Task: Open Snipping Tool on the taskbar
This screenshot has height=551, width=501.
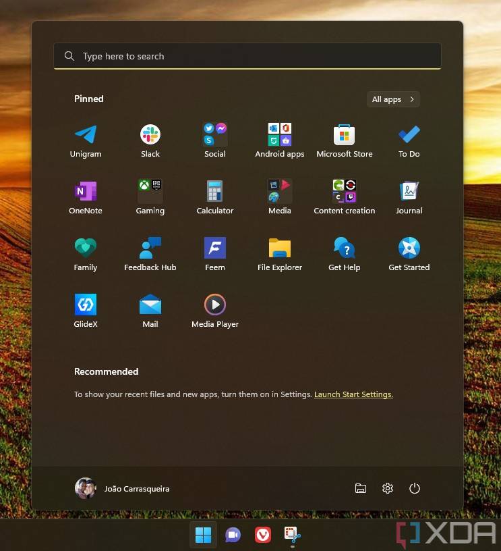Action: click(293, 535)
